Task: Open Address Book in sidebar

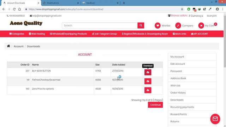Action: point(192,78)
